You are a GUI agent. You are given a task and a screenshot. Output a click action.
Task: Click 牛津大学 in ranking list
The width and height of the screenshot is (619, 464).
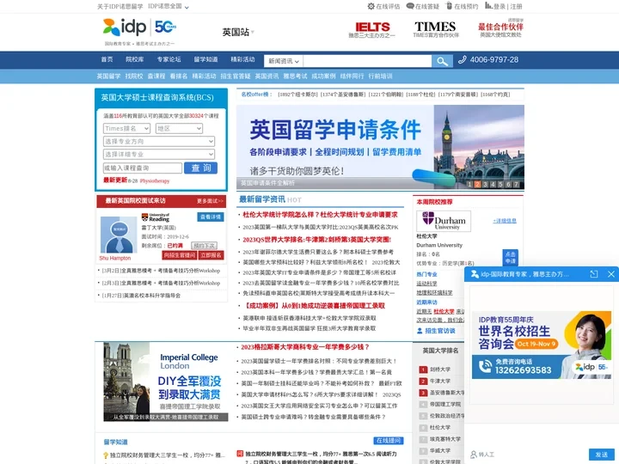[440, 382]
